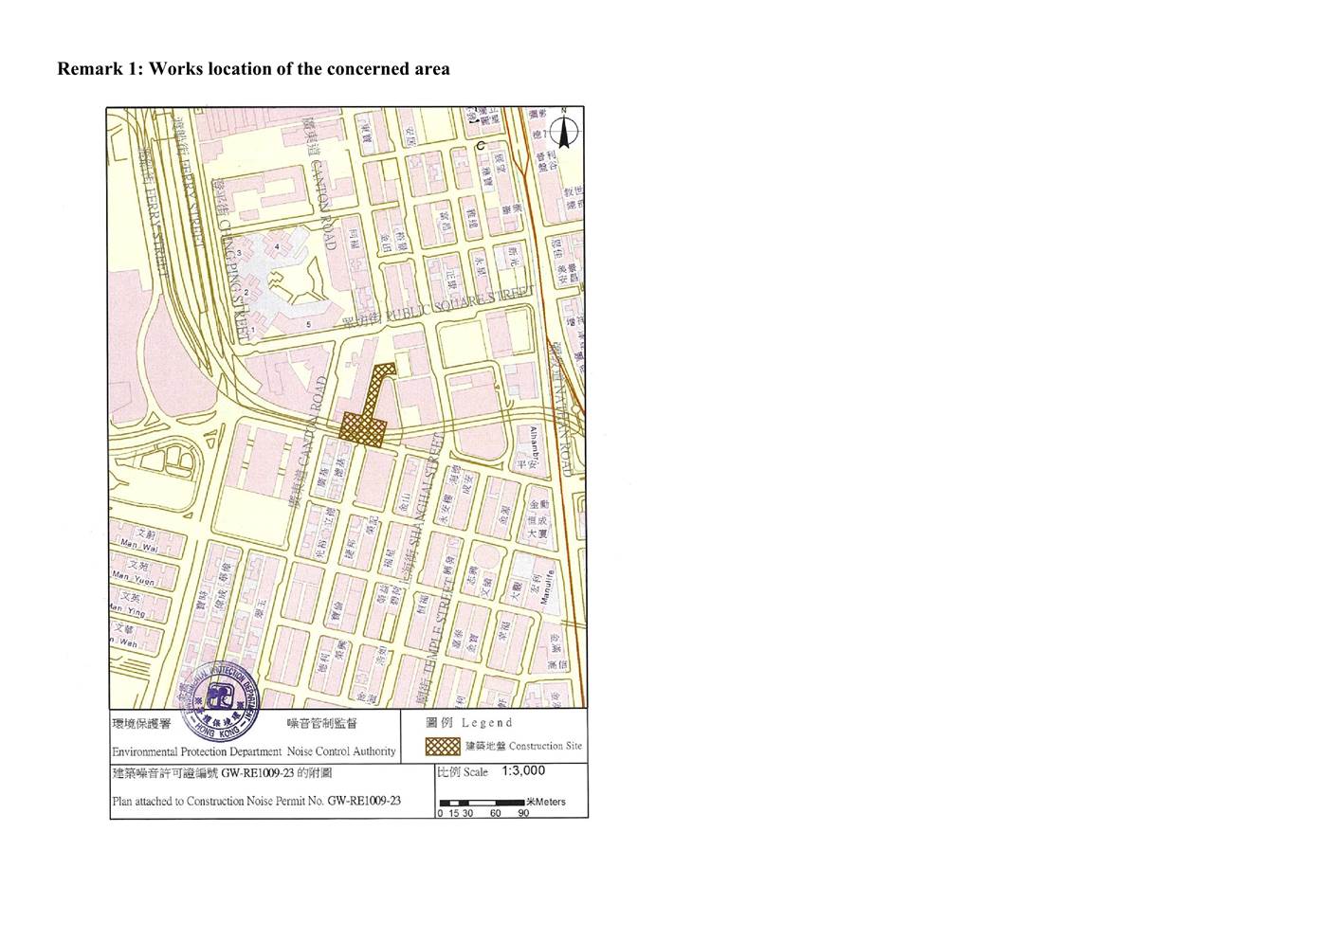Click the 1:3,000 scale value
The image size is (1330, 940).
pyautogui.click(x=523, y=771)
